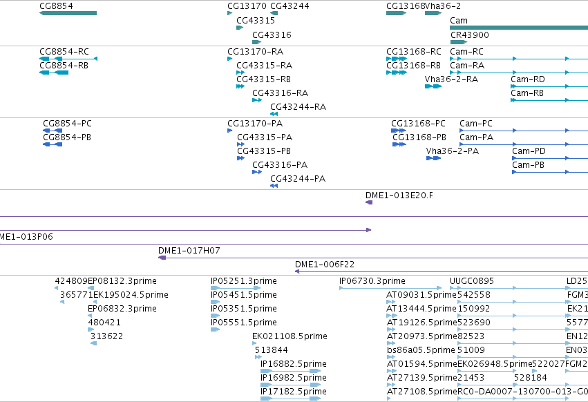Image resolution: width=588 pixels, height=402 pixels.
Task: Click the DME1-006F22 clone label
Action: 325,265
